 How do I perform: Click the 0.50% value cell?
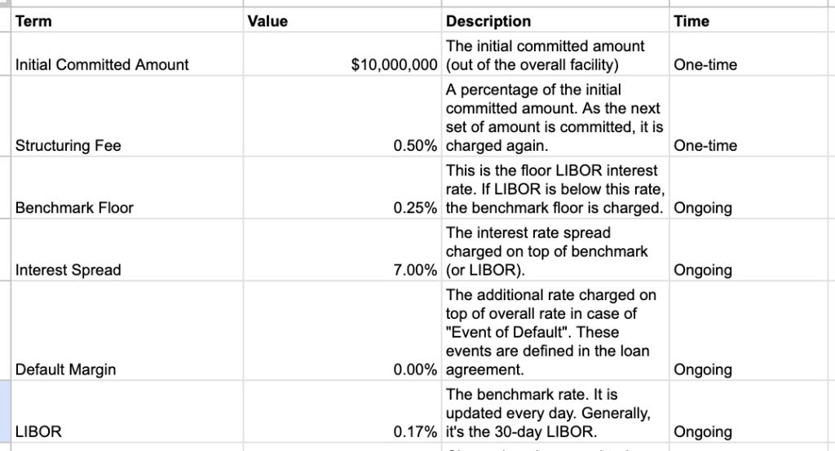point(415,146)
